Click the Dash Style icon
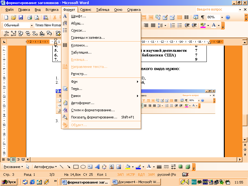This screenshot has width=248, height=186. tap(166, 167)
